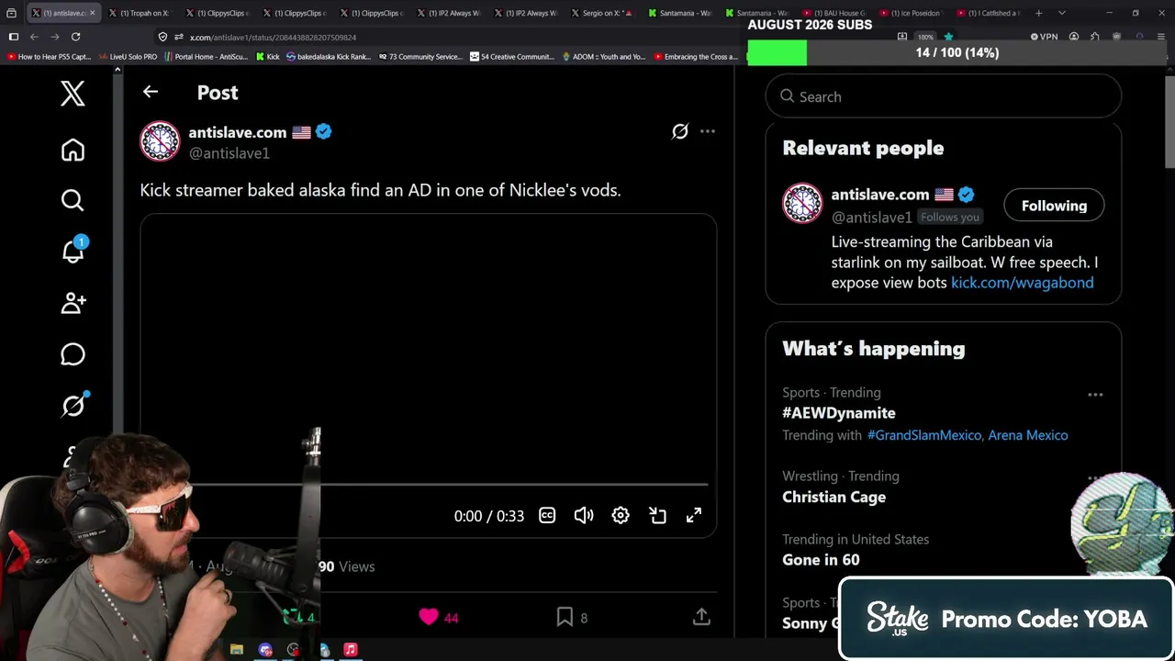
Task: Open Grok icon in left sidebar
Action: coord(73,405)
